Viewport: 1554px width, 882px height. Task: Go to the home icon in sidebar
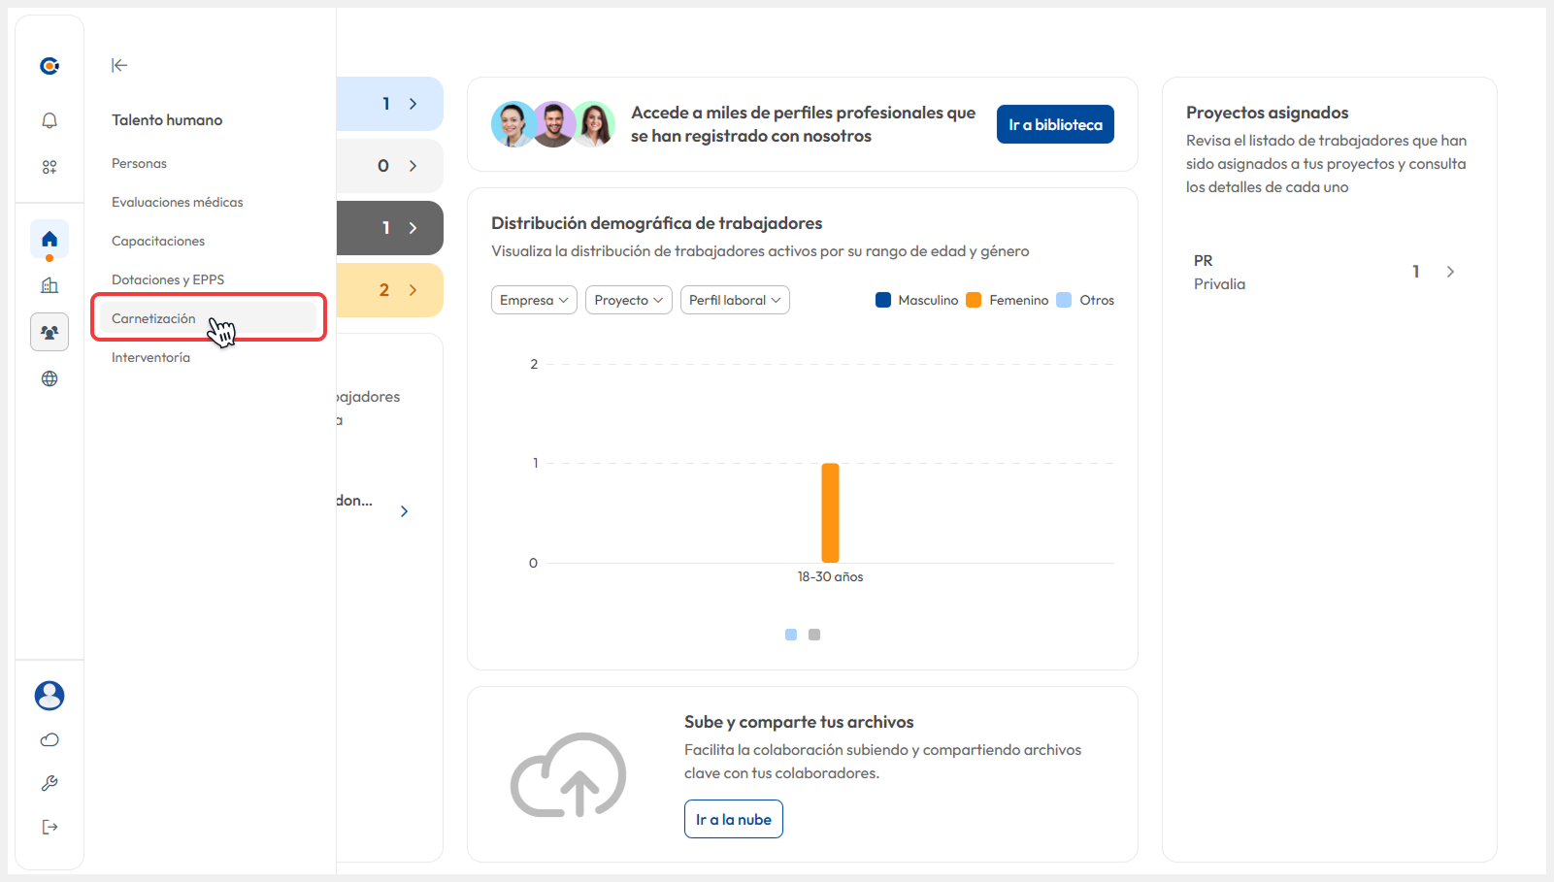point(50,239)
